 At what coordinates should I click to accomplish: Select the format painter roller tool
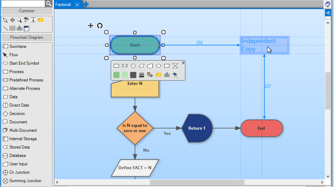(26, 20)
